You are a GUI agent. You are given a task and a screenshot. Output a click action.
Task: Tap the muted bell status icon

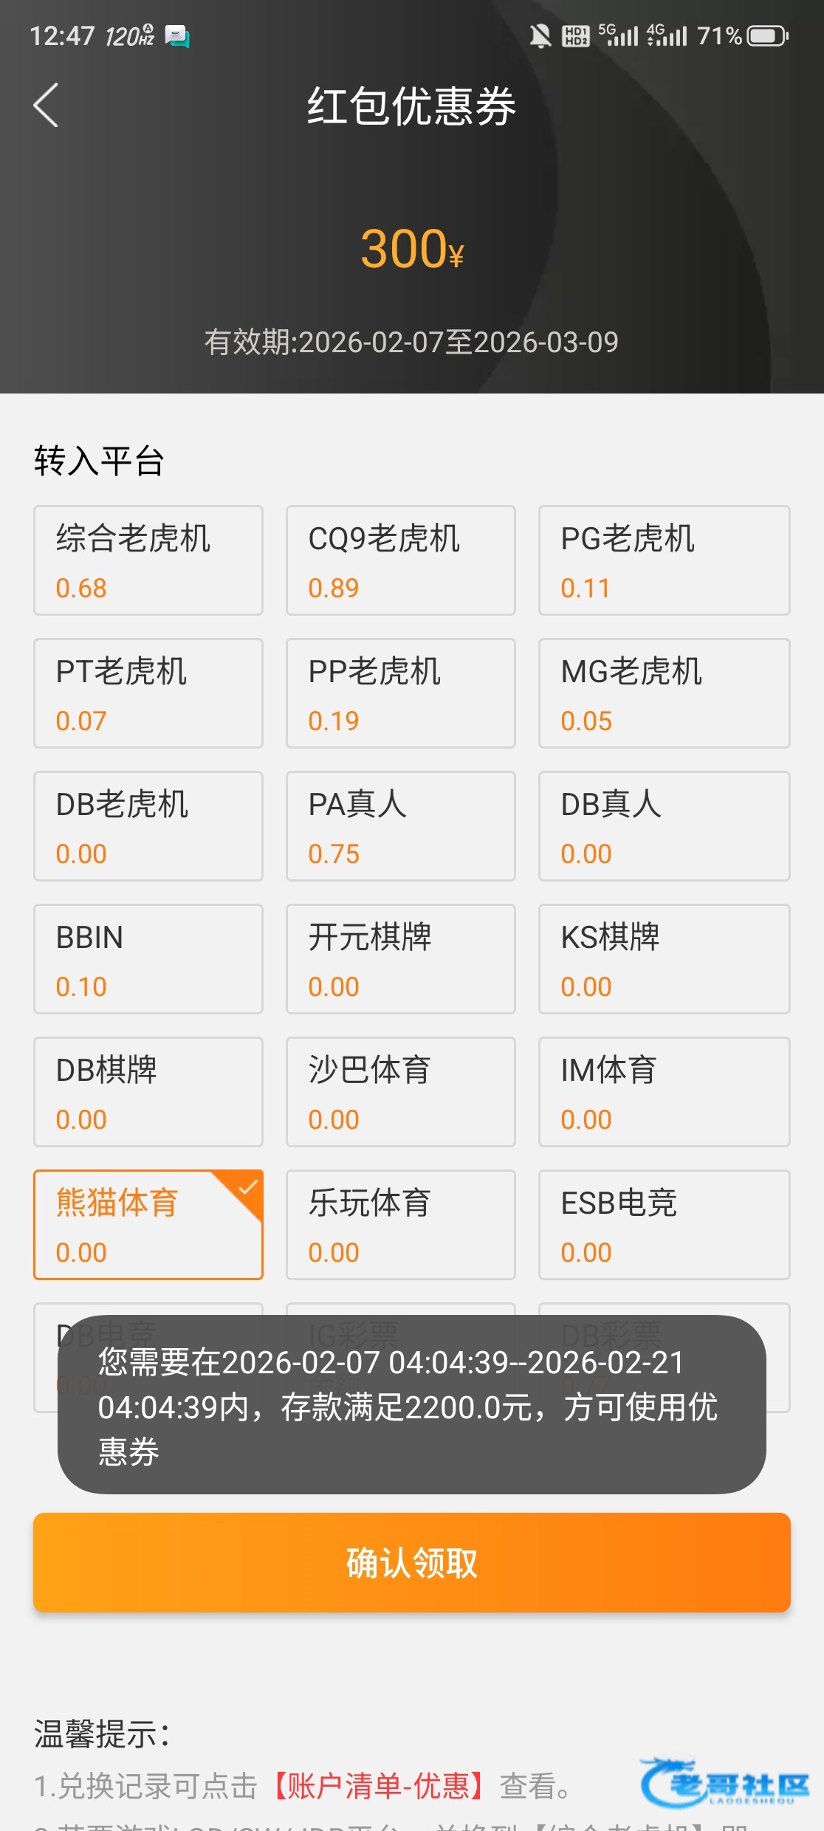pos(540,35)
